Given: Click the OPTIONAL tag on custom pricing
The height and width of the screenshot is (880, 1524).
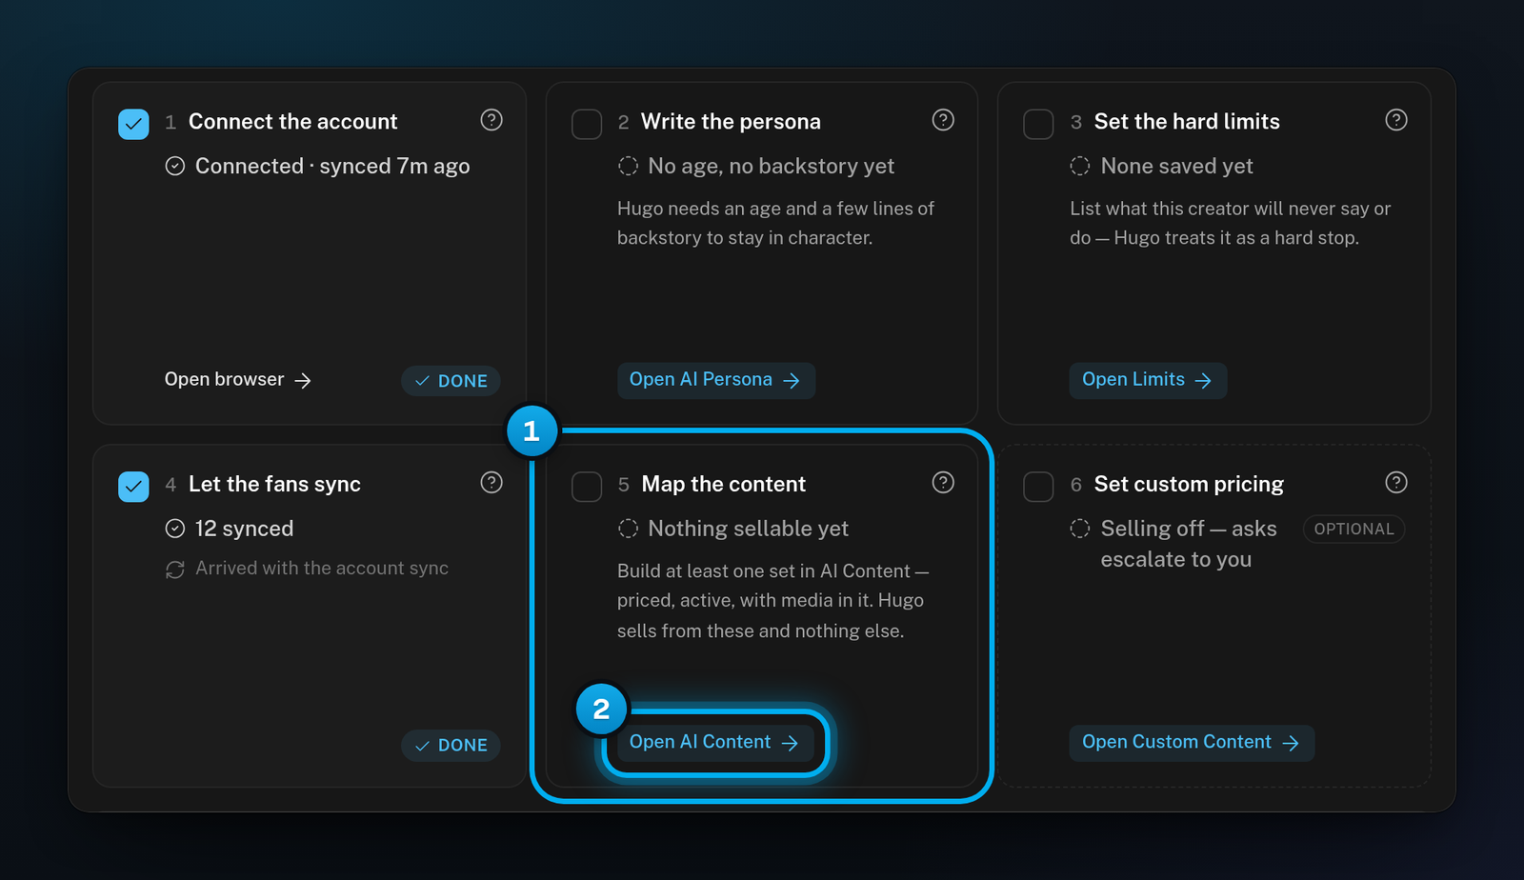Looking at the screenshot, I should [x=1354, y=530].
